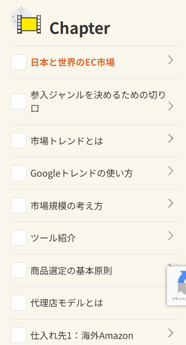This screenshot has height=345, width=186.
Task: Check off 市場規模の考え方 chapter box
Action: [x=19, y=205]
